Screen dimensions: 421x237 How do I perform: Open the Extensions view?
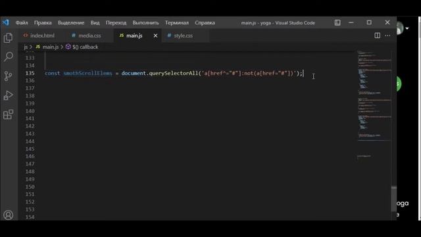coord(8,115)
